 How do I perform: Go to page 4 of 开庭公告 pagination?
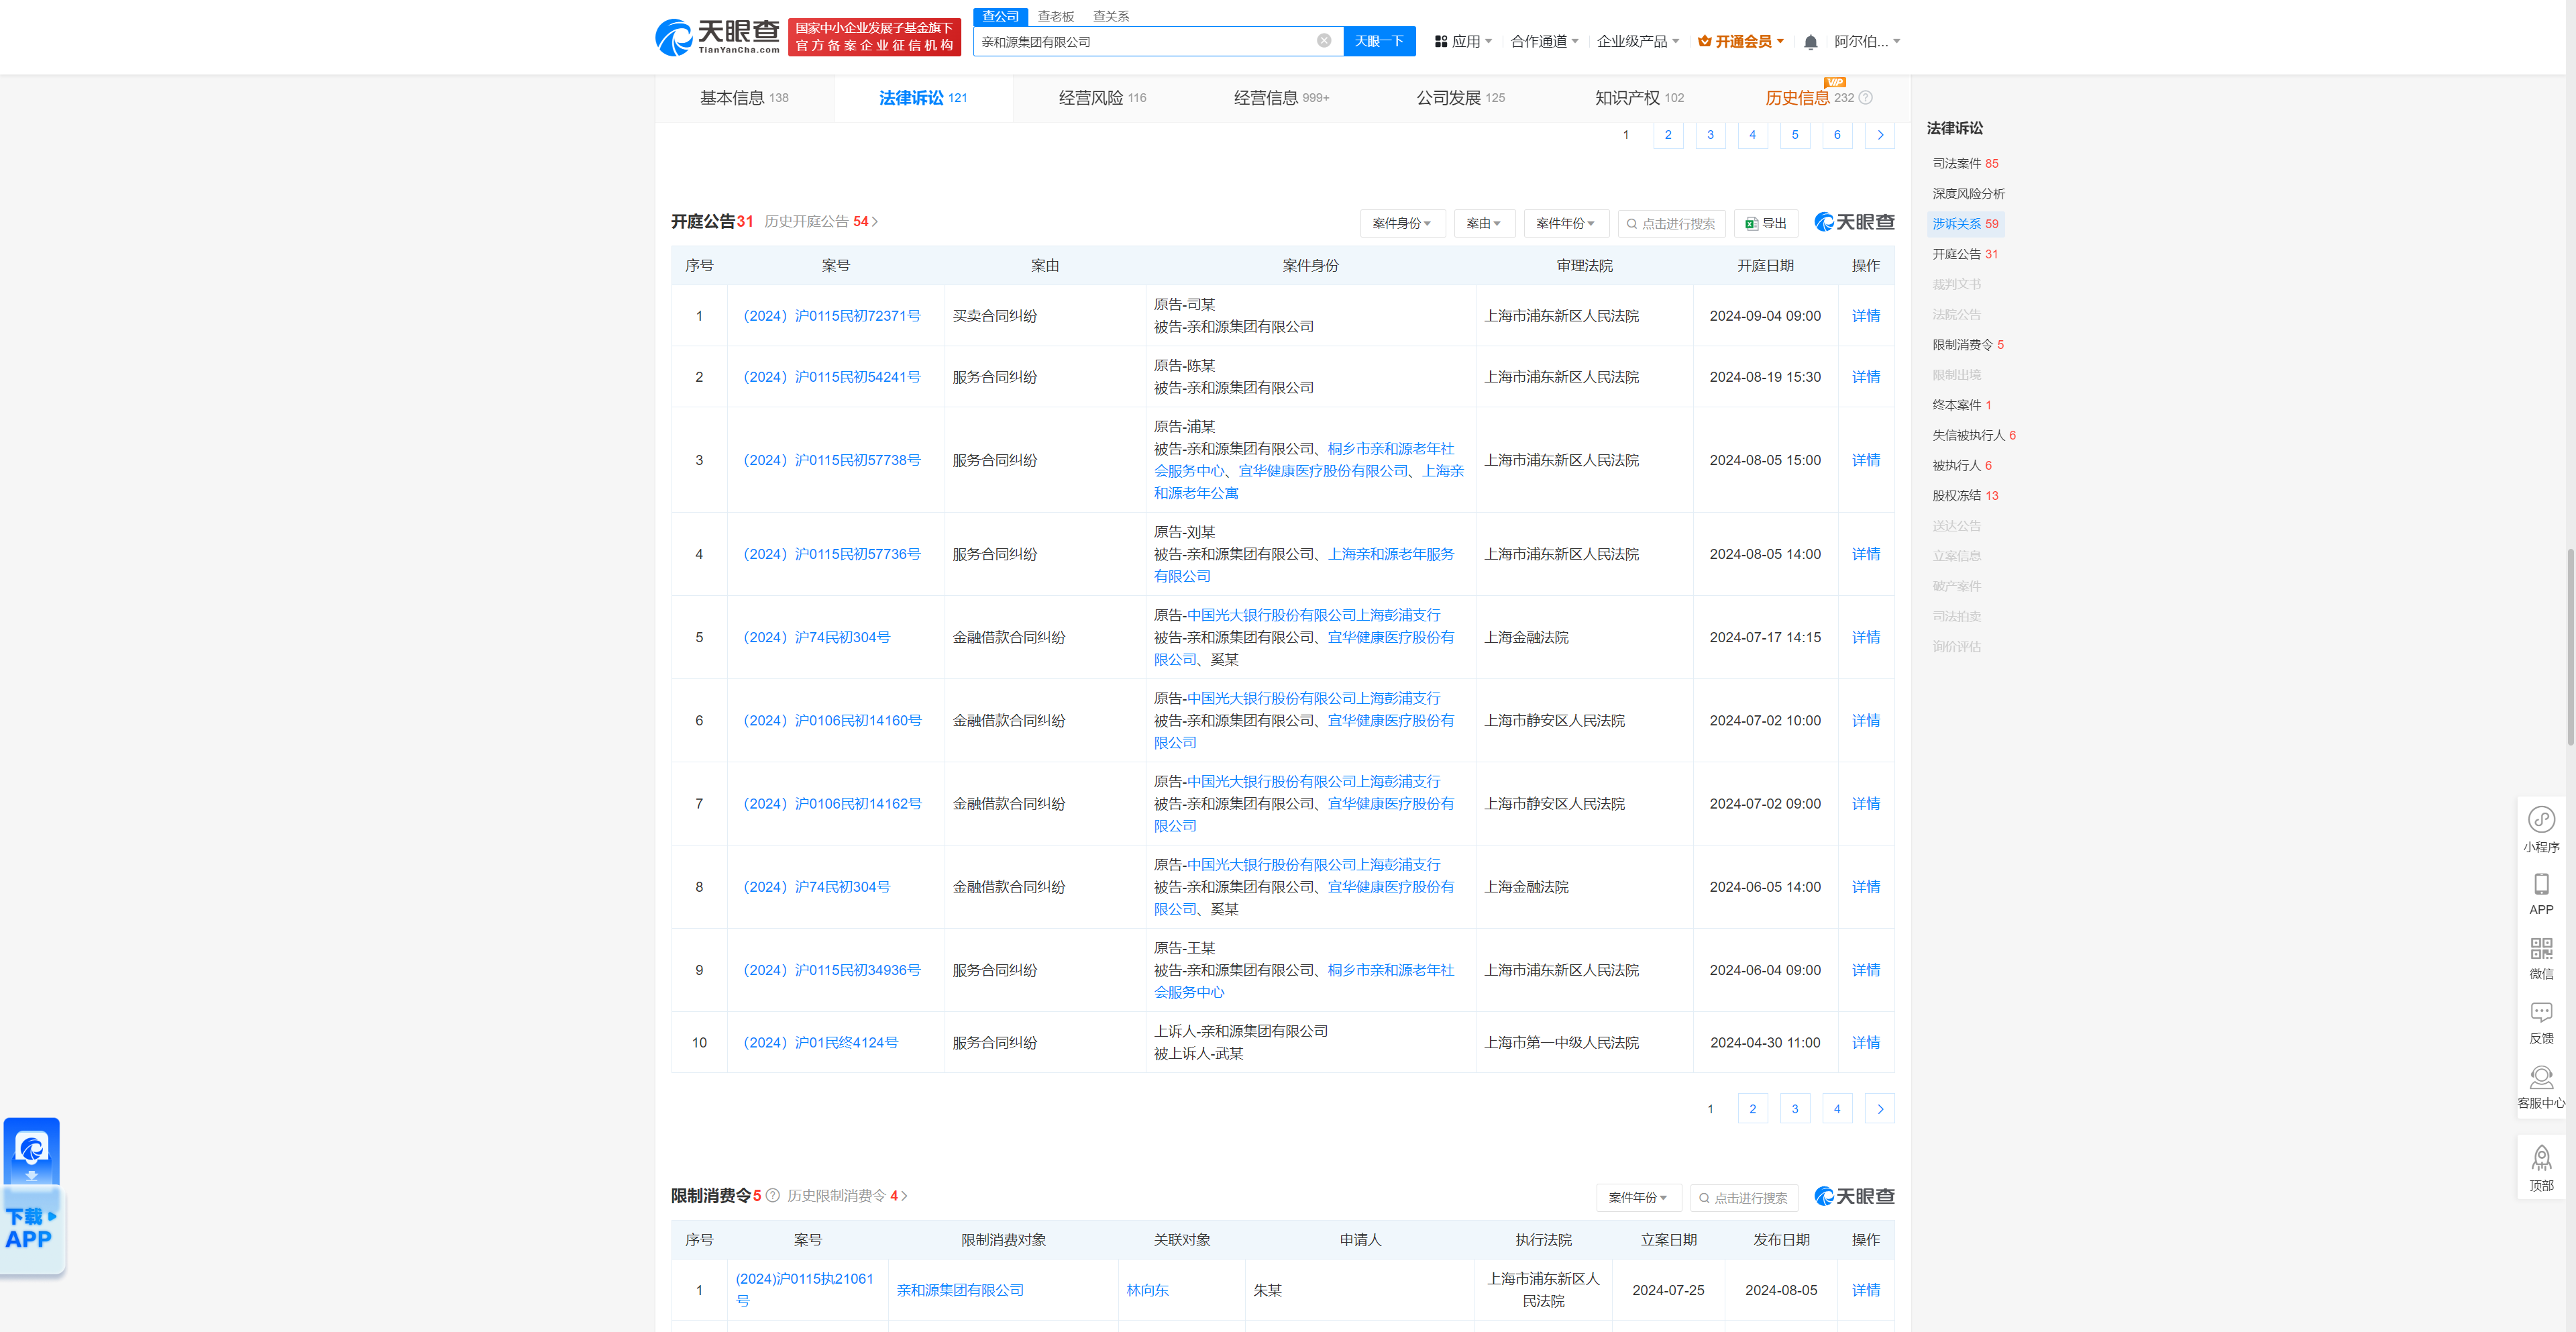coord(1837,1109)
